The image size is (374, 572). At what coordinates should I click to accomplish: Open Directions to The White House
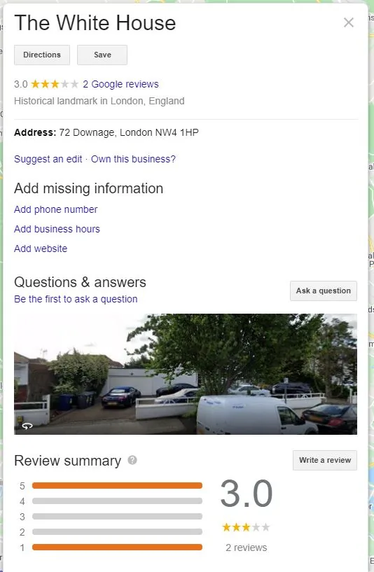point(42,55)
